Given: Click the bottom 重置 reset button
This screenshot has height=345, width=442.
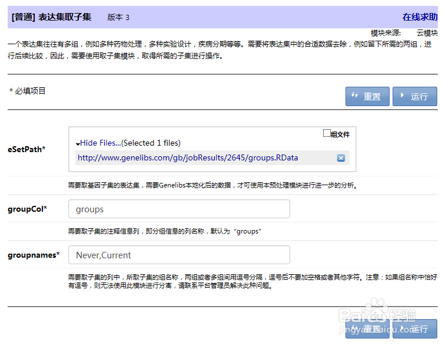Looking at the screenshot, I should [x=367, y=328].
